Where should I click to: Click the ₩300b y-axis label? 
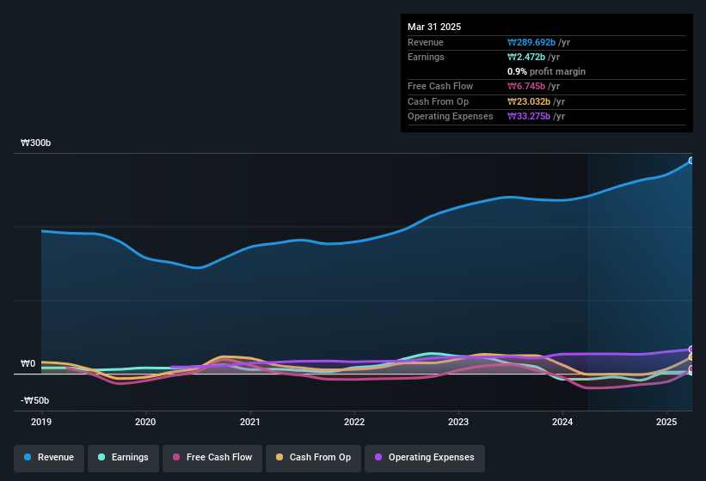(x=35, y=143)
